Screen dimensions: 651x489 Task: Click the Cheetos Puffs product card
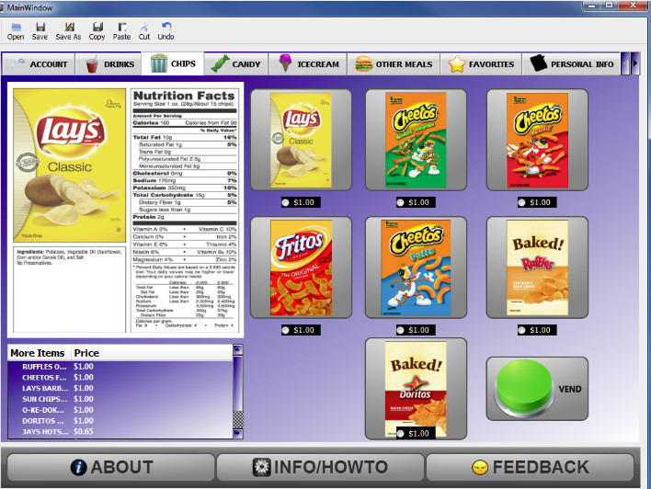(416, 267)
